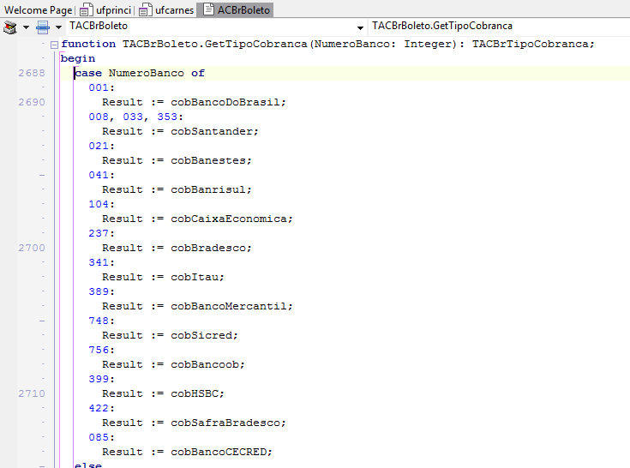
Task: Click the 'begin' keyword
Action: (x=78, y=58)
